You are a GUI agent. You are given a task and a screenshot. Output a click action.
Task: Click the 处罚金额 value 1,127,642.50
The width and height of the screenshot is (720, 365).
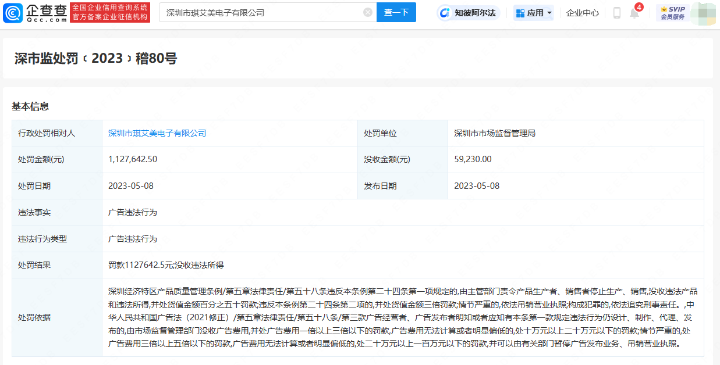point(133,159)
